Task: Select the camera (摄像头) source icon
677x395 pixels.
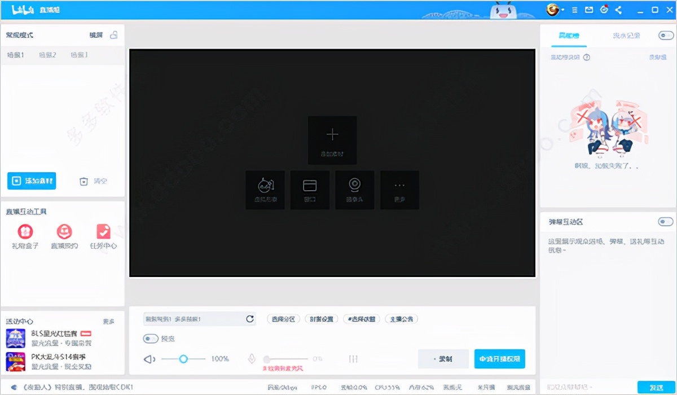Action: click(355, 190)
